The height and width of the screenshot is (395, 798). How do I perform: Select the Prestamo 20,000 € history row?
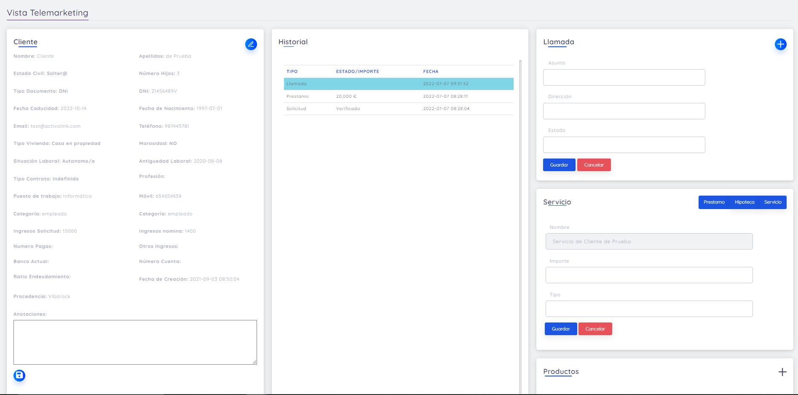398,97
